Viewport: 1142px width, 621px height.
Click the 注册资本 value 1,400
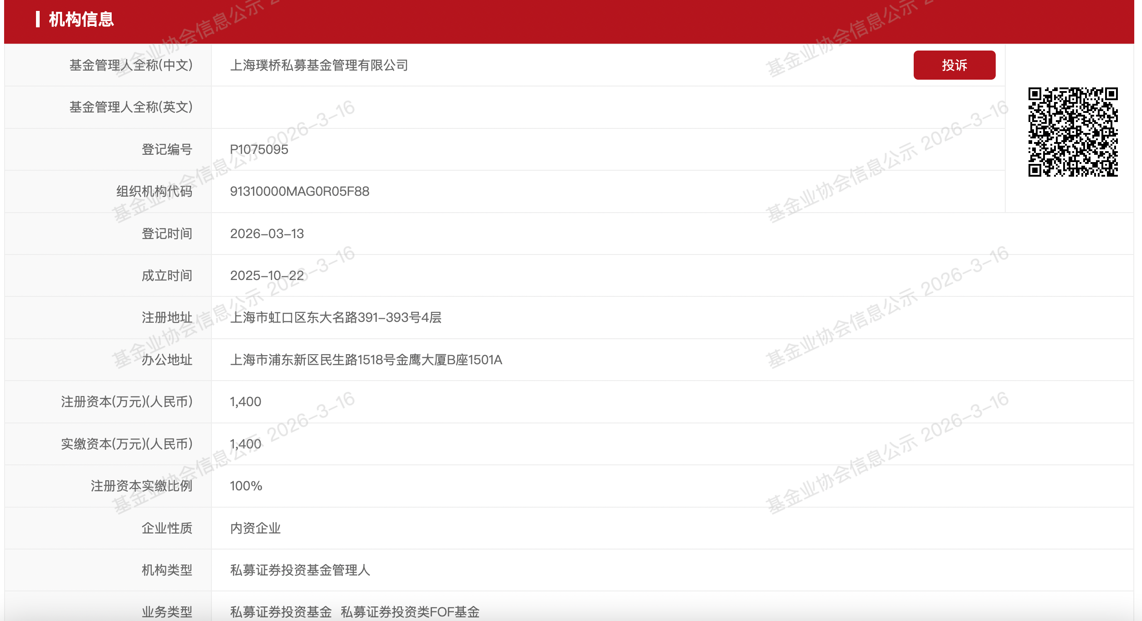[245, 402]
